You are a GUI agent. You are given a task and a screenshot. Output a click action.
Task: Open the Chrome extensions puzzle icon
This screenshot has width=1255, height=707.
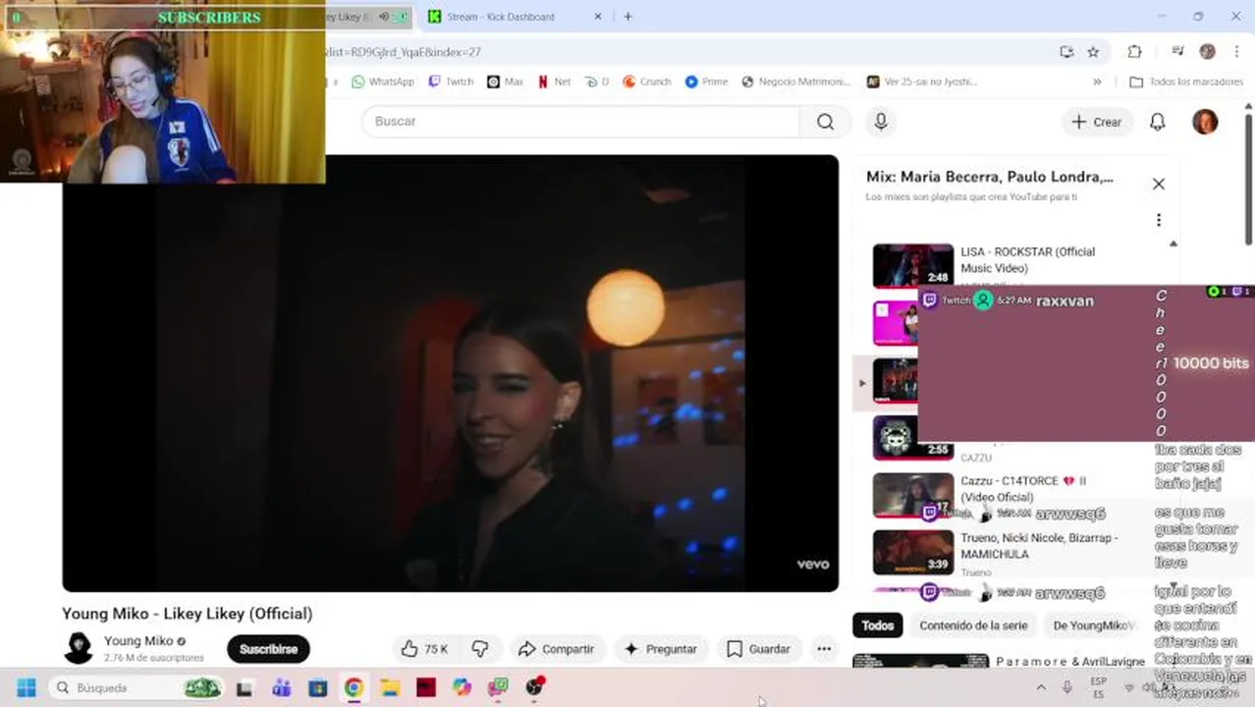point(1134,52)
